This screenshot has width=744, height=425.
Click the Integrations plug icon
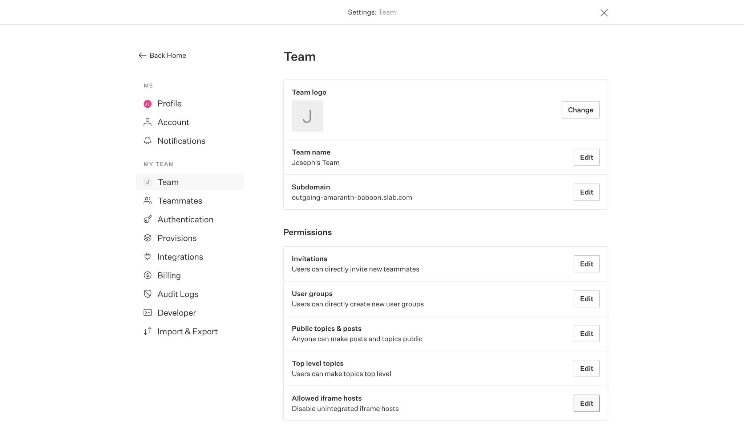(147, 256)
